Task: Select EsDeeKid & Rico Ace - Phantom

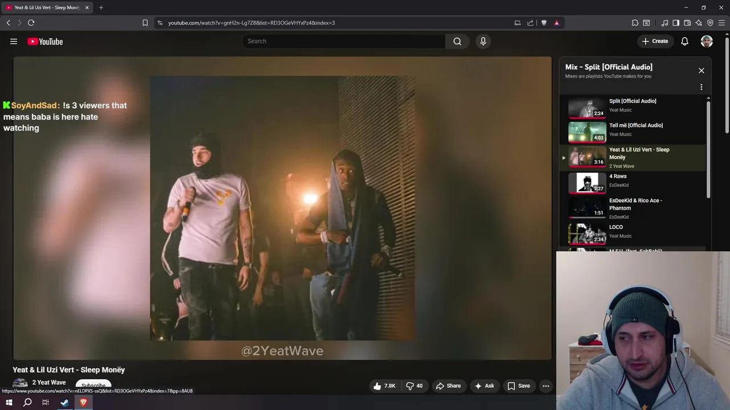Action: pyautogui.click(x=632, y=208)
